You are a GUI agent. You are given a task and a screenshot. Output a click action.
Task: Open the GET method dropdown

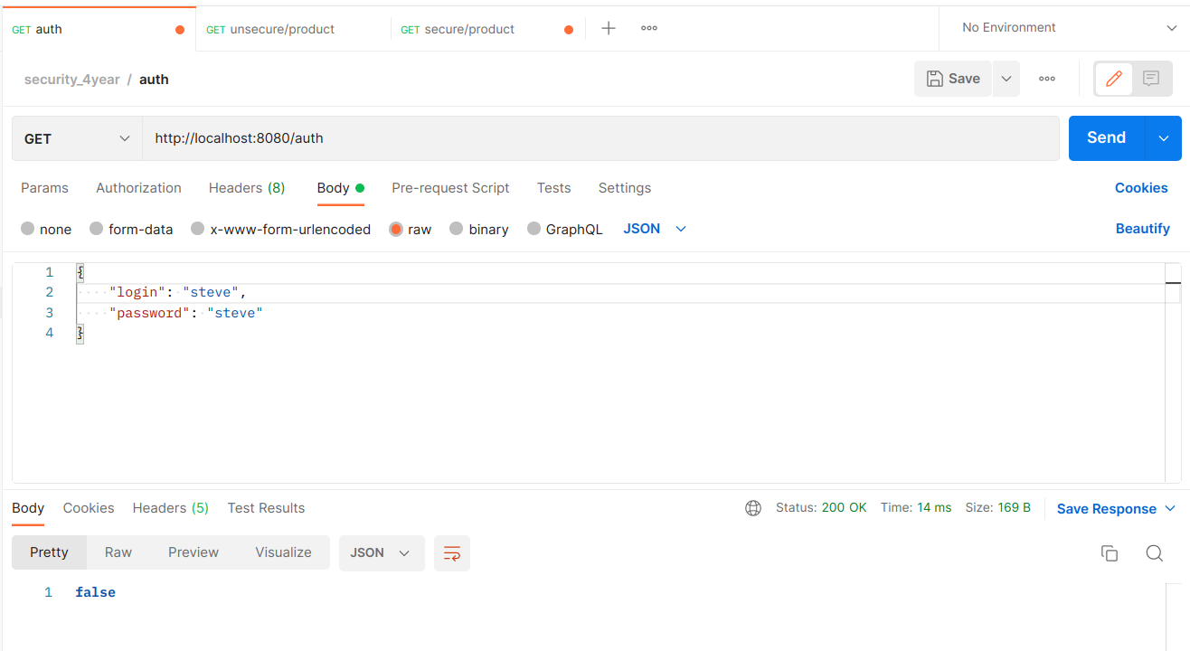coord(76,137)
